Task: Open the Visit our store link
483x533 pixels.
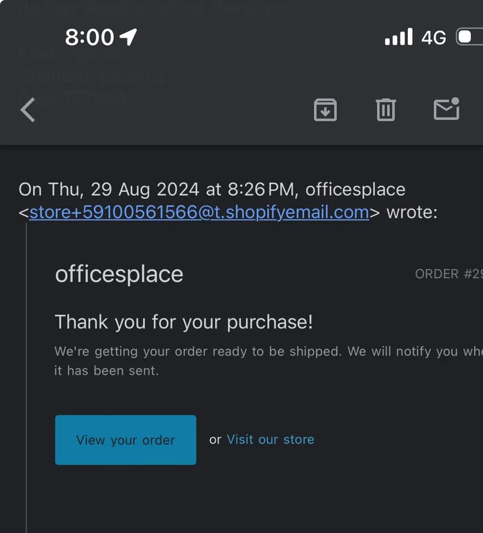Action: click(270, 440)
